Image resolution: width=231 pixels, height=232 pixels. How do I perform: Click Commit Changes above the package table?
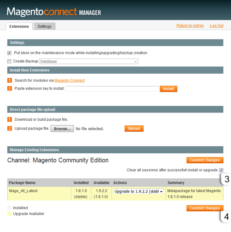pyautogui.click(x=205, y=160)
